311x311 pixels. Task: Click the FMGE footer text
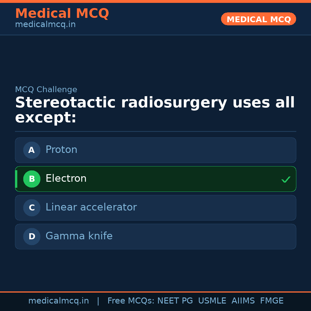(x=272, y=301)
